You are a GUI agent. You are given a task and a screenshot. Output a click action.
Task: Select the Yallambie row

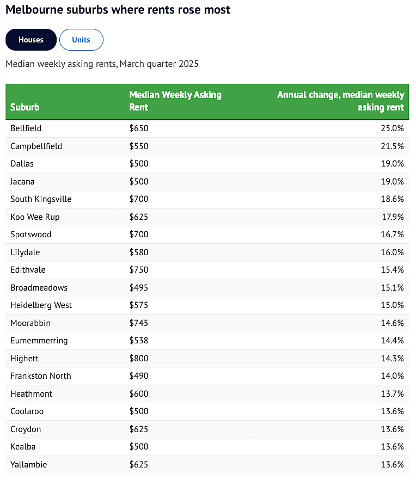tap(207, 465)
